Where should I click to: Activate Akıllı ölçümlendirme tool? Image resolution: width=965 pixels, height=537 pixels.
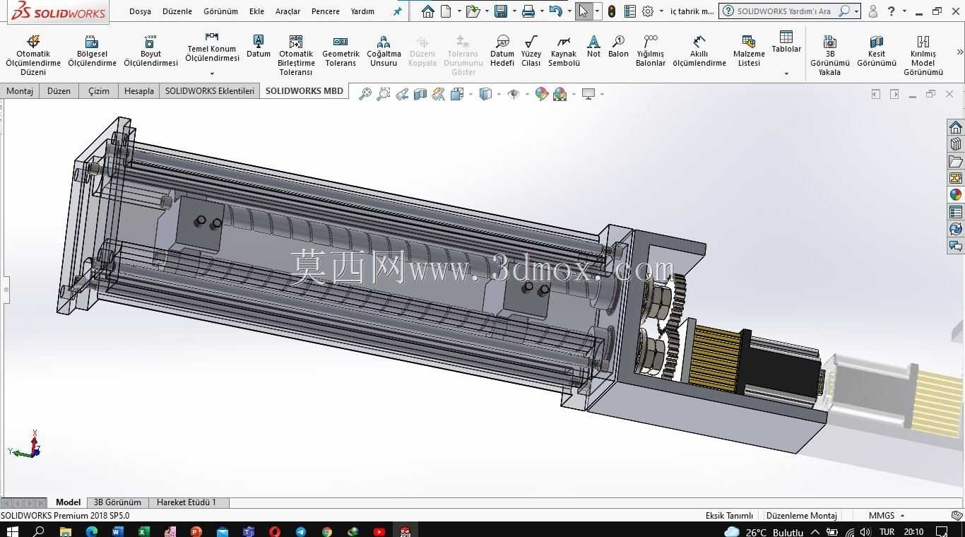(x=699, y=51)
